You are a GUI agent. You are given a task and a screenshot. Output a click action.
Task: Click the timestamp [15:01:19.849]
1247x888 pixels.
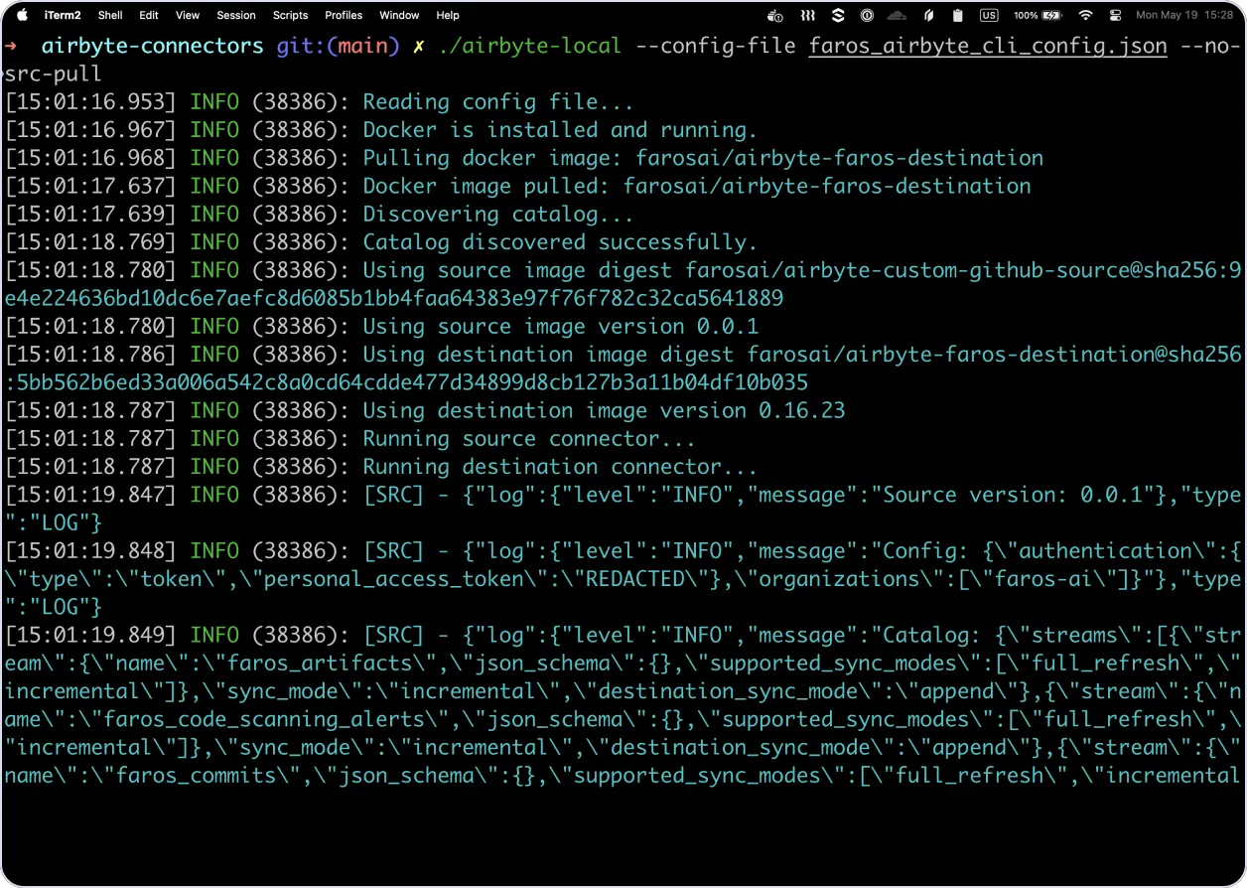click(91, 635)
